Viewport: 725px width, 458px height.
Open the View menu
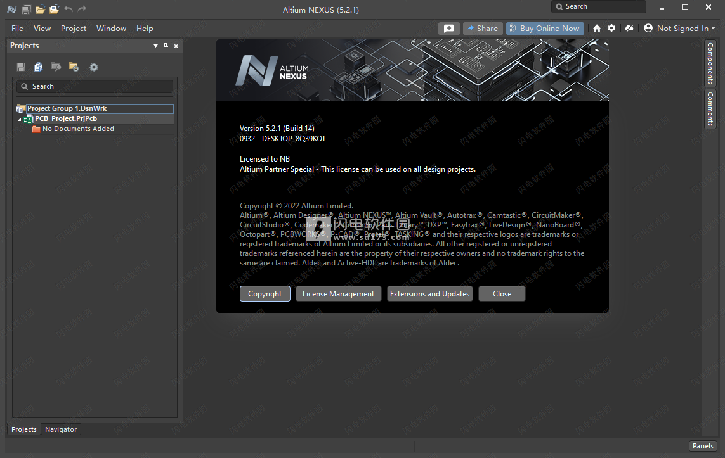(x=42, y=28)
